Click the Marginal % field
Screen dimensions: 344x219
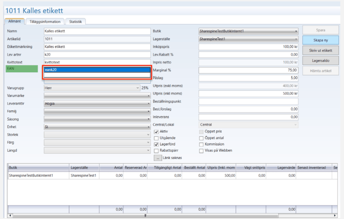coord(248,70)
